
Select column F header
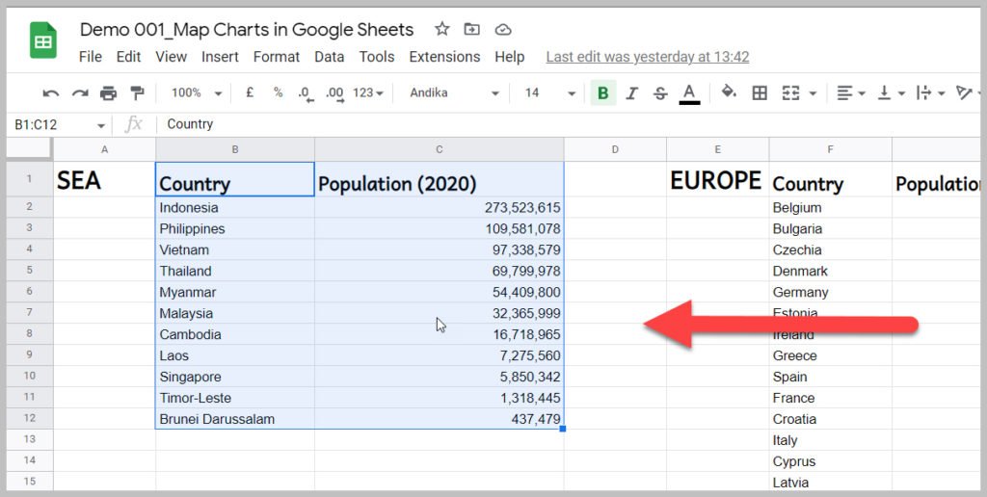pos(830,149)
